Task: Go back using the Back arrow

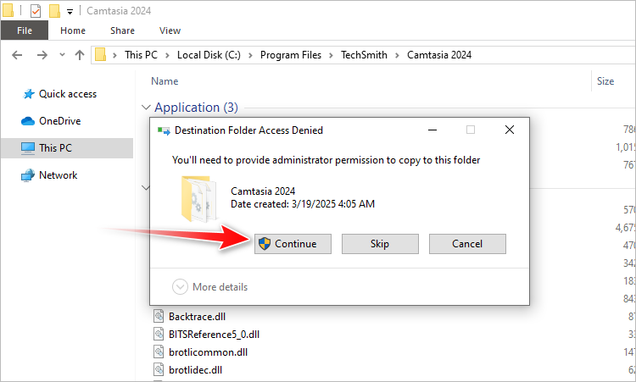Action: [18, 55]
